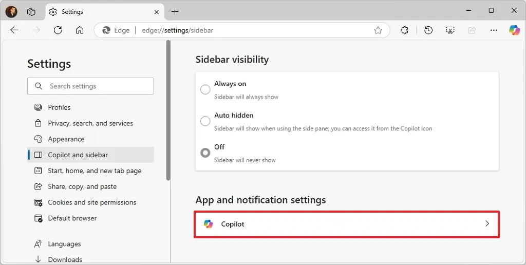
Task: Maximize the browser window
Action: point(491,11)
